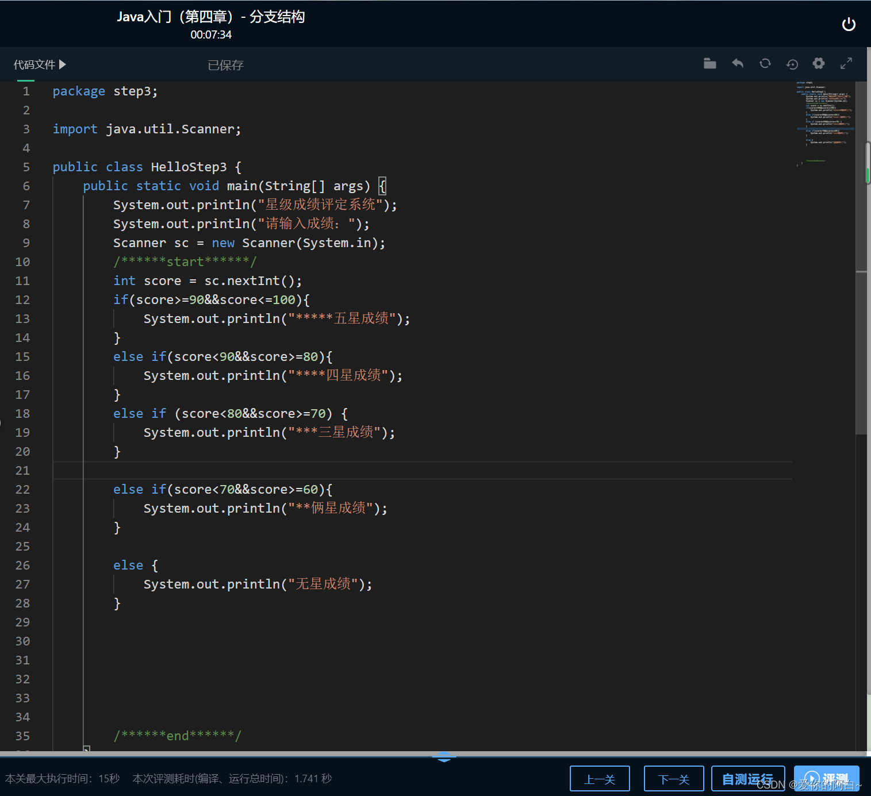This screenshot has width=871, height=796.
Task: Expand the 代码文件 file panel
Action: click(x=40, y=64)
